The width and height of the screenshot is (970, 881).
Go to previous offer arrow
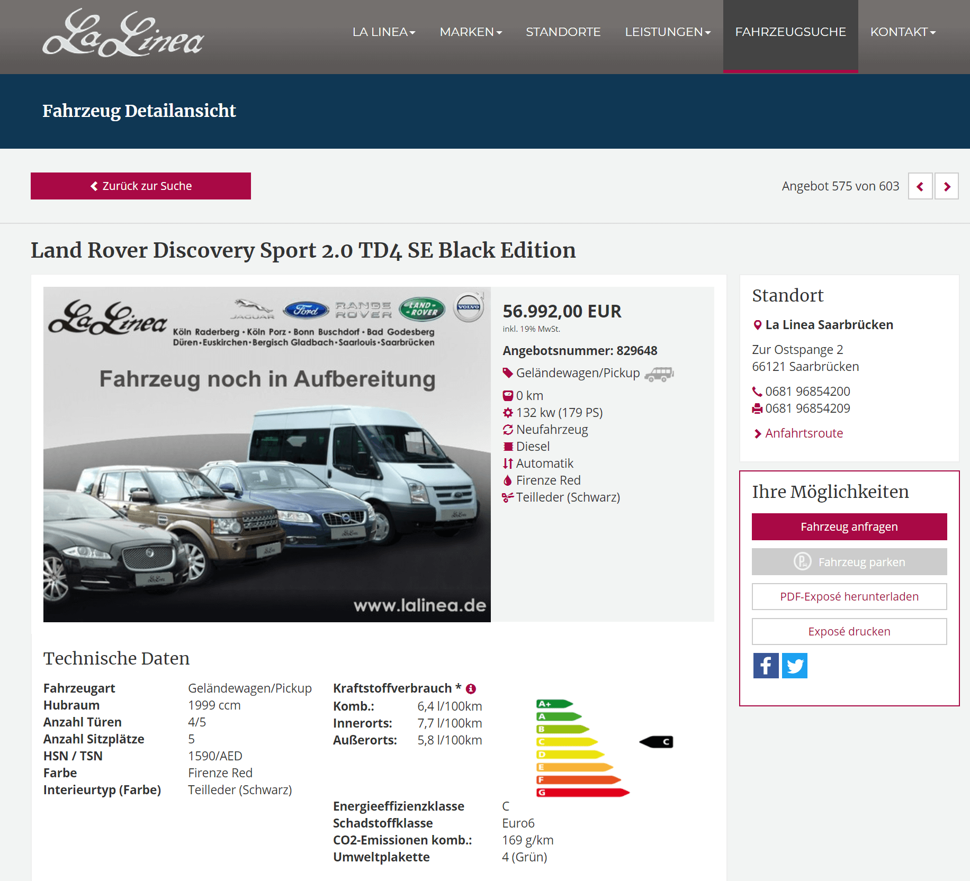tap(920, 186)
